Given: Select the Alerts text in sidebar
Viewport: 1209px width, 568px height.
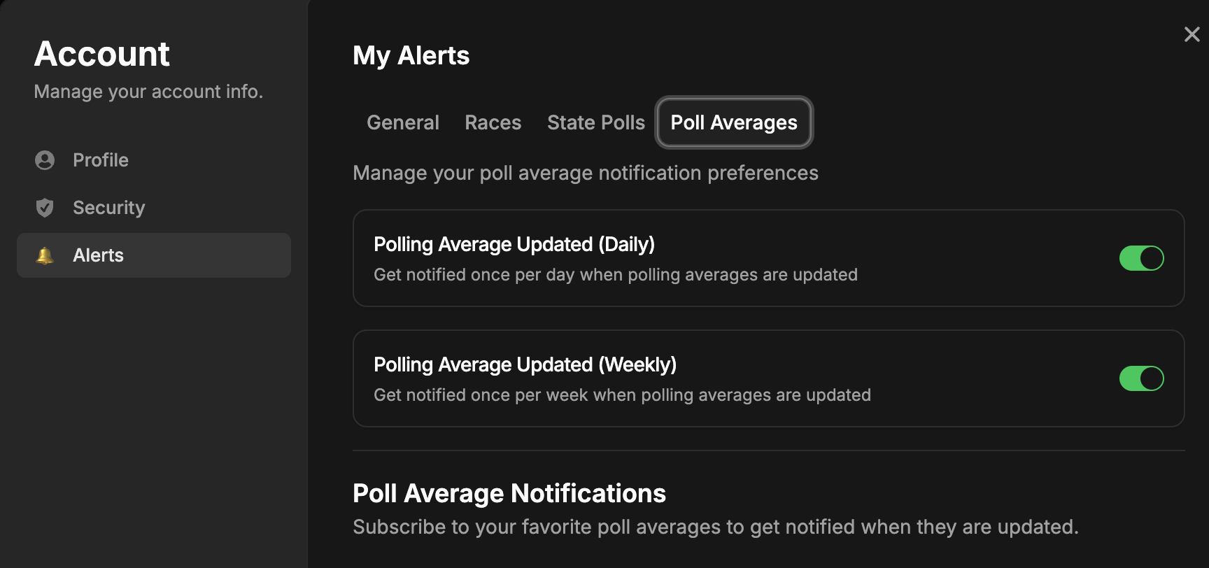Looking at the screenshot, I should [x=98, y=255].
